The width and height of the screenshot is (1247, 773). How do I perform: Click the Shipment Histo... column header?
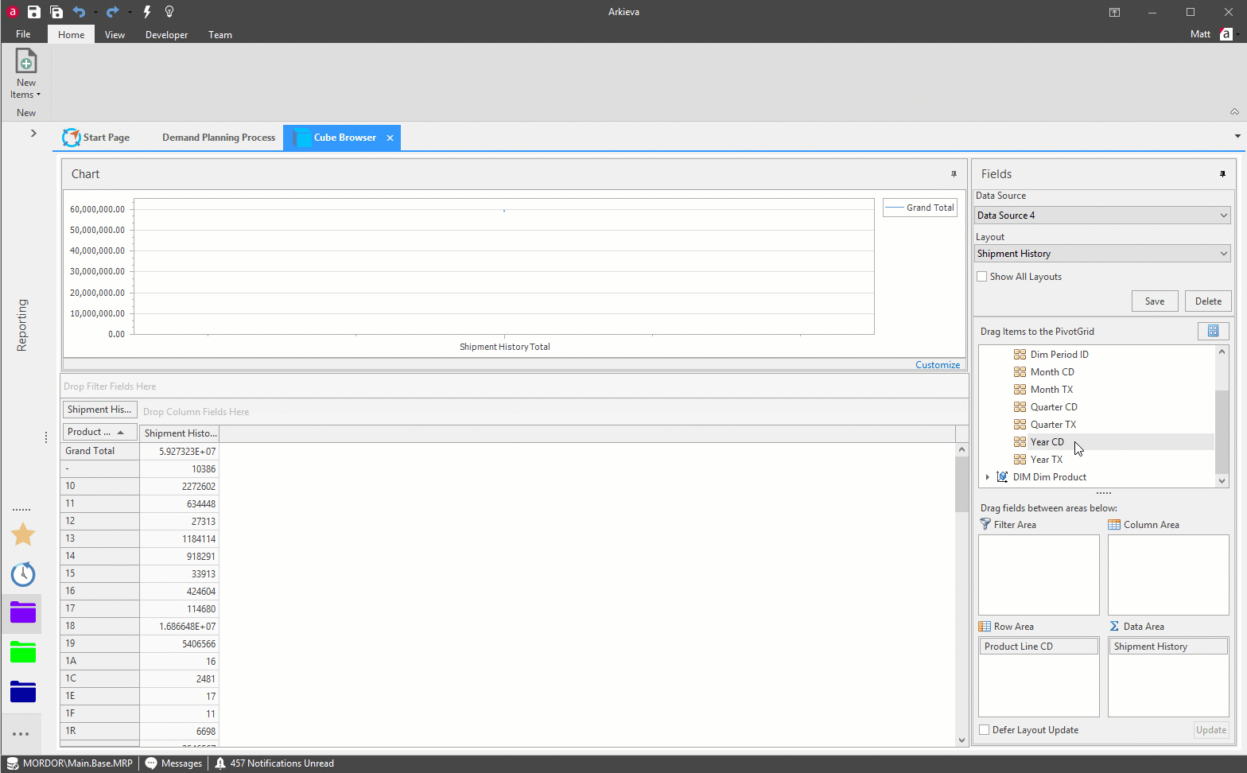click(180, 433)
